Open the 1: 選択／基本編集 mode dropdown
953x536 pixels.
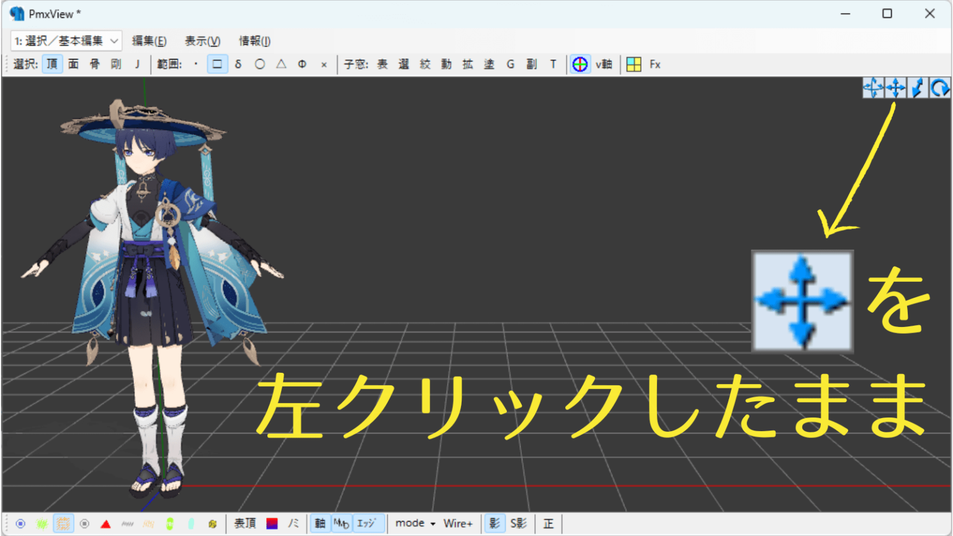pyautogui.click(x=65, y=40)
